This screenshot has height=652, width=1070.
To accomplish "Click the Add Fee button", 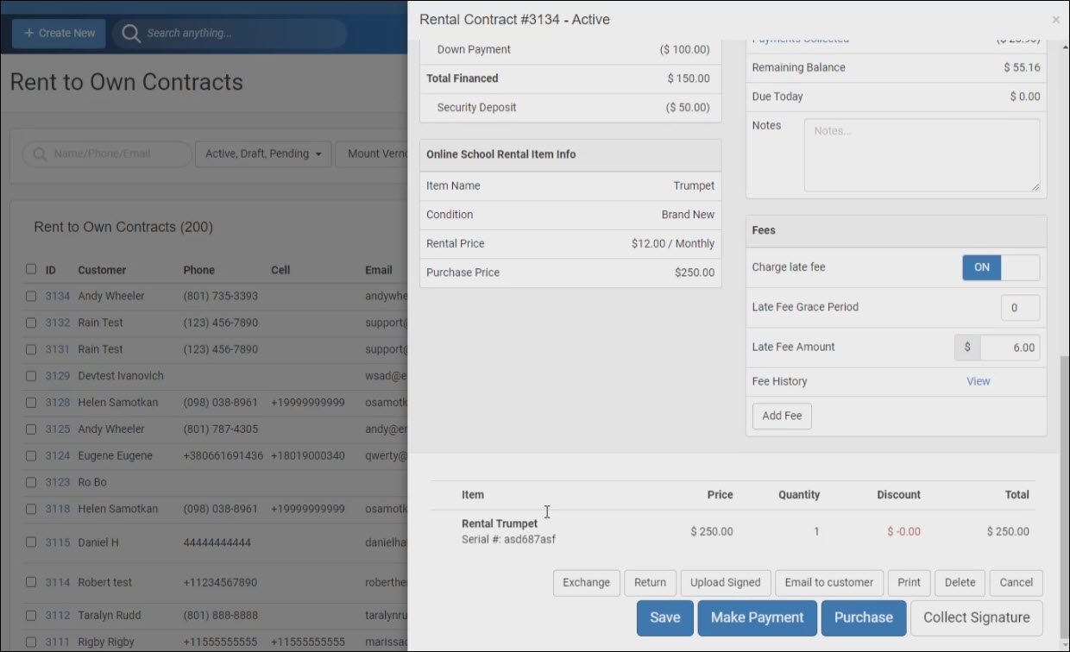I will coord(782,416).
